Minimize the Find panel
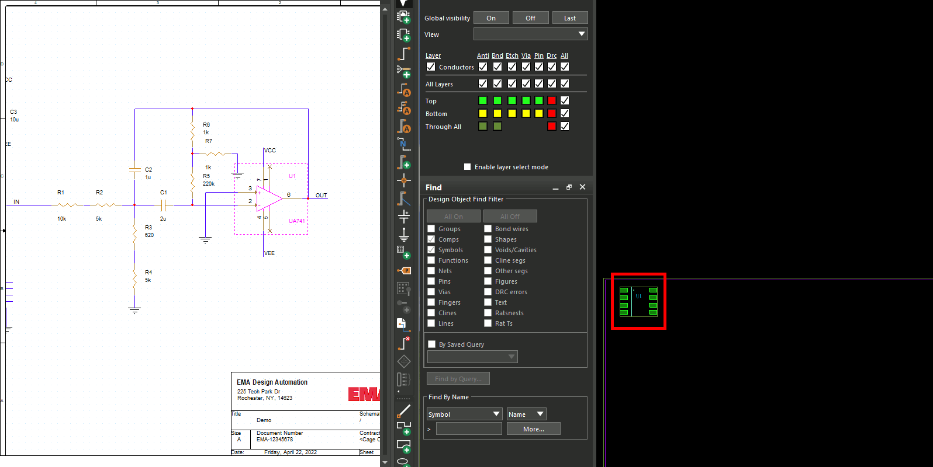933x467 pixels. pos(555,188)
